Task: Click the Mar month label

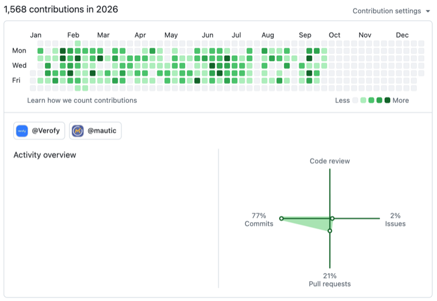Action: pyautogui.click(x=103, y=35)
